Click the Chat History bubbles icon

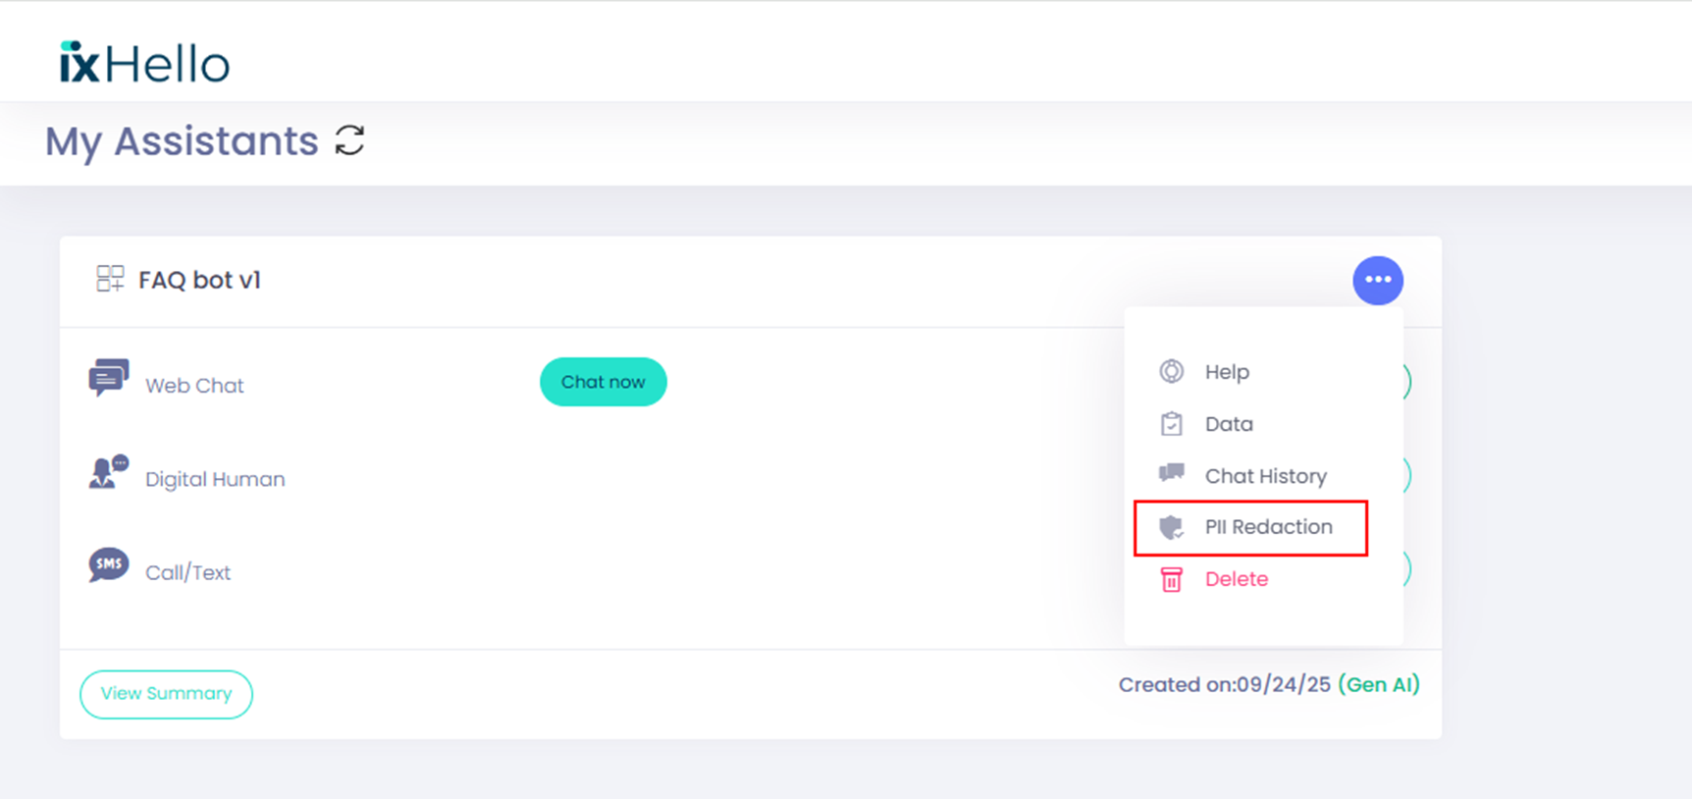(1171, 474)
